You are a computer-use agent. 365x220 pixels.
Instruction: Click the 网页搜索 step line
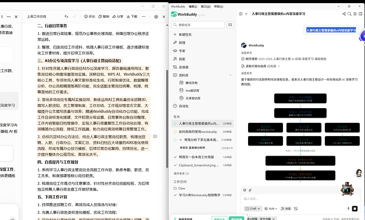pos(284,59)
